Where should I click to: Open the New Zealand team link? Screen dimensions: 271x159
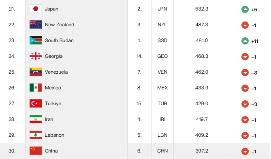[60, 25]
